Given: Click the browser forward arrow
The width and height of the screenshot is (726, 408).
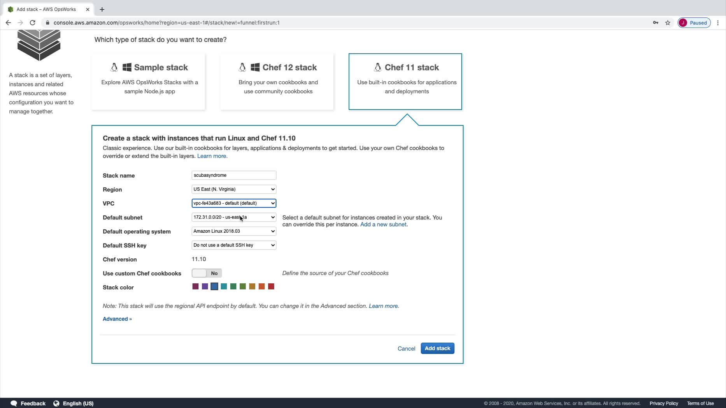Looking at the screenshot, I should (20, 23).
